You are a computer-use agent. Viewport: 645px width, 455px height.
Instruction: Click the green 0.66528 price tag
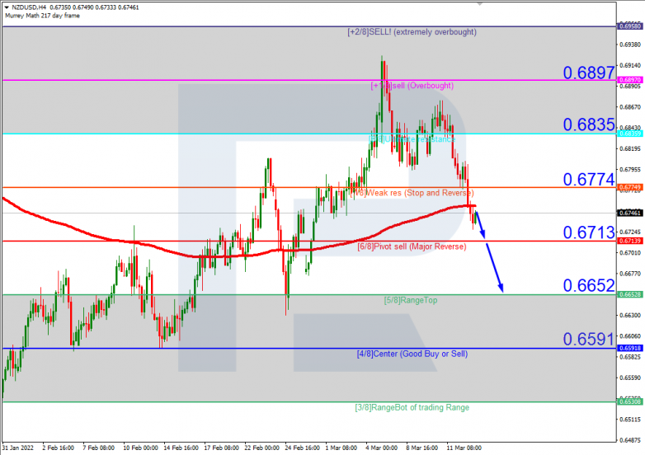(x=630, y=295)
